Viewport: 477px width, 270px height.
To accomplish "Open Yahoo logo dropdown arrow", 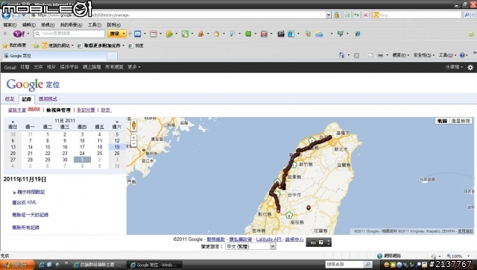I will pos(28,34).
